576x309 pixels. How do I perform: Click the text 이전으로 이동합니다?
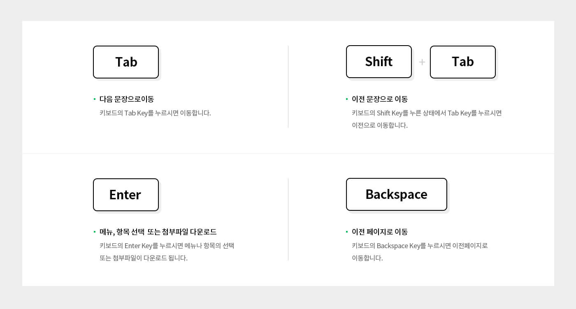380,125
